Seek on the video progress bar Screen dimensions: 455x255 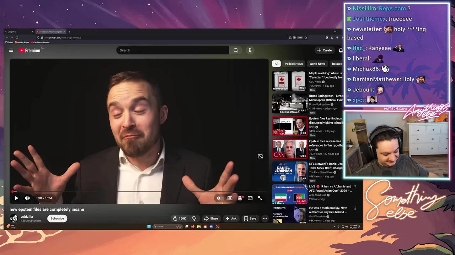pos(139,192)
